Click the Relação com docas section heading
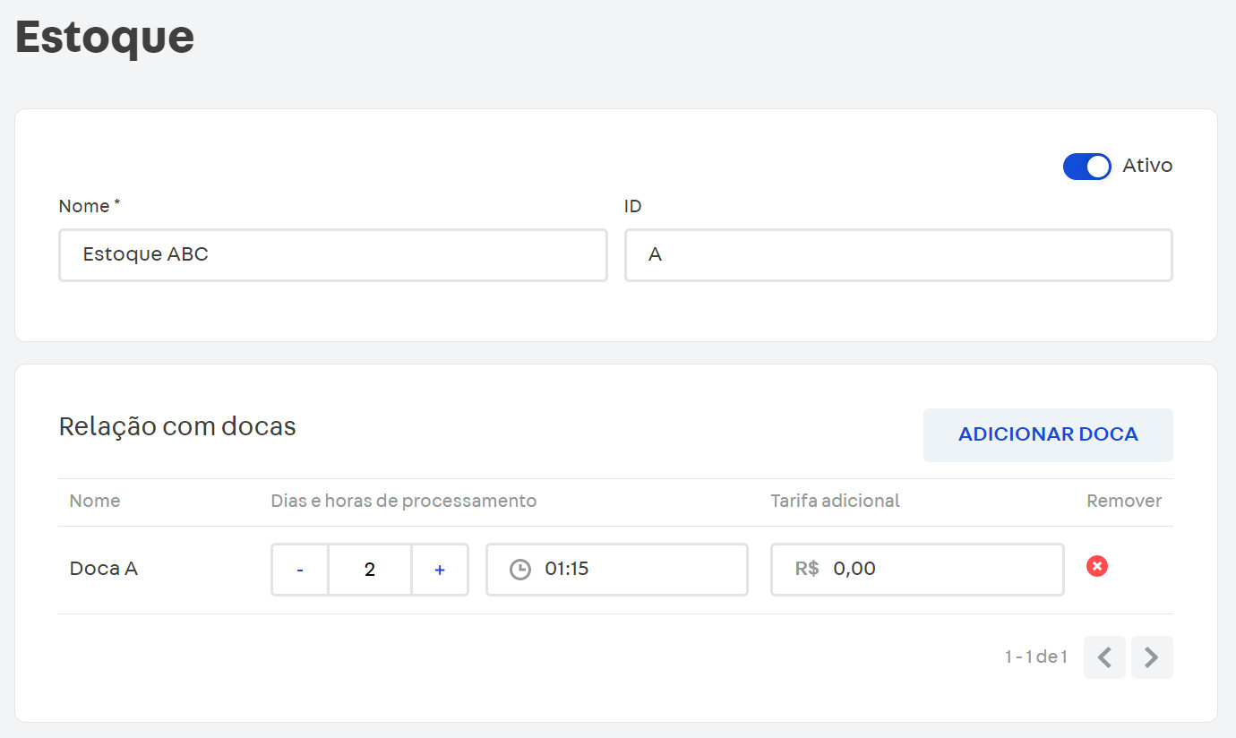Image resolution: width=1236 pixels, height=738 pixels. pos(176,426)
